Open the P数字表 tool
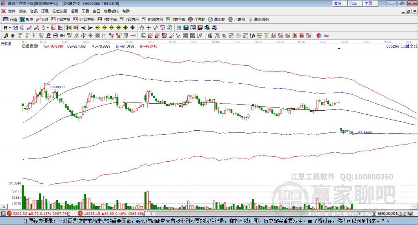Viewport: 418px width, 225px height. click(x=107, y=20)
